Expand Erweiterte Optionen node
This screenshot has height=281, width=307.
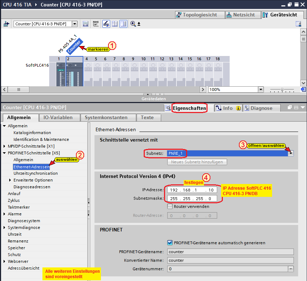10,180
